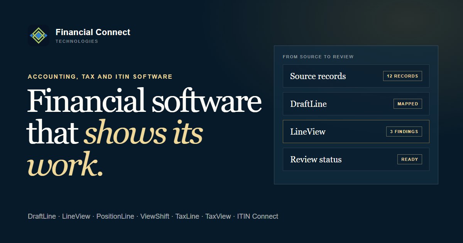Click the 'Financial software' headline text

pos(144,101)
